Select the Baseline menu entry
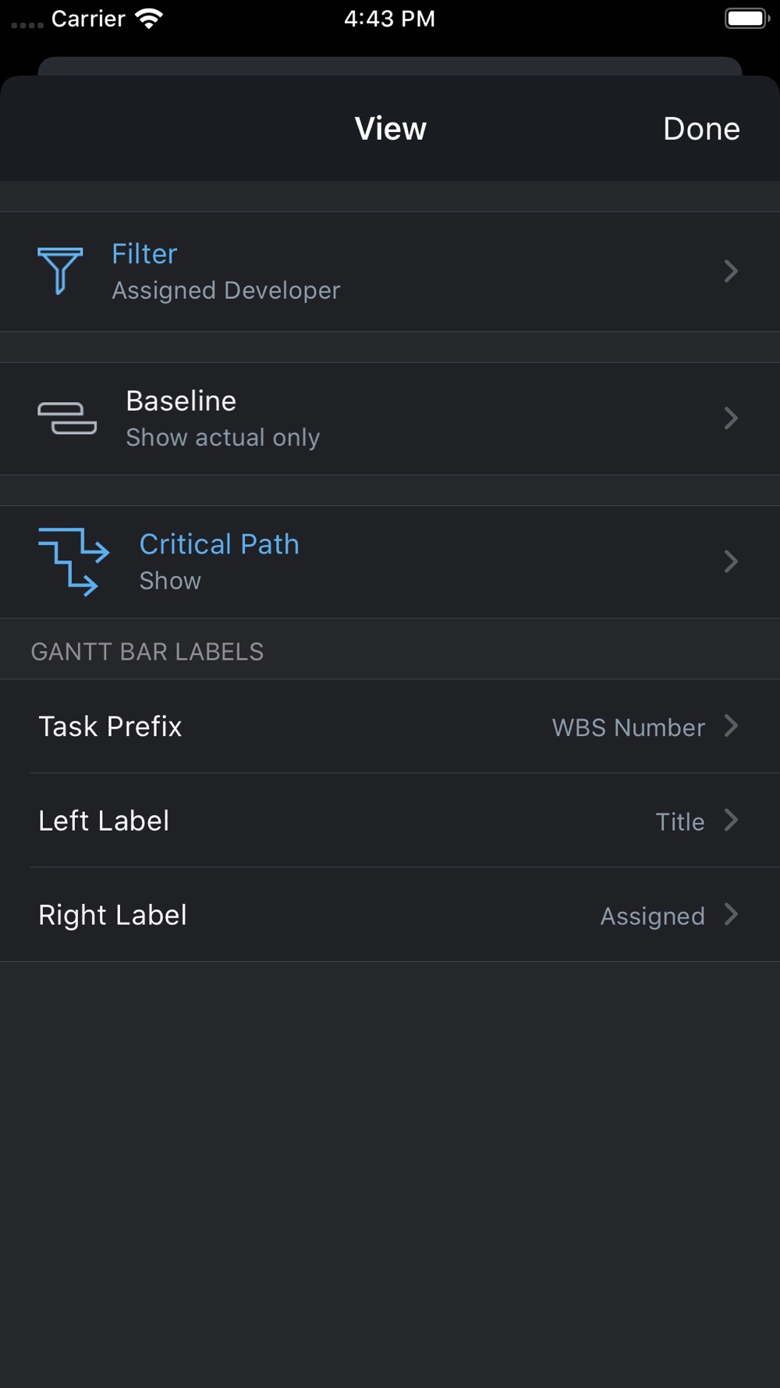The height and width of the screenshot is (1388, 780). pos(181,401)
